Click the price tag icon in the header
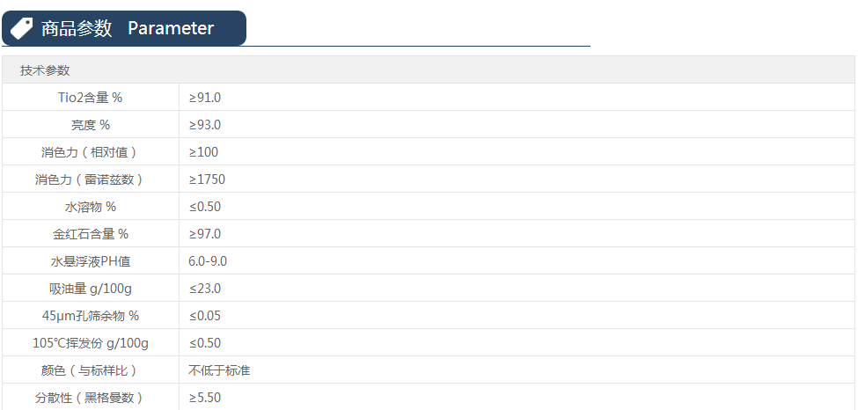Screen dimensions: 858x410 [x=22, y=28]
